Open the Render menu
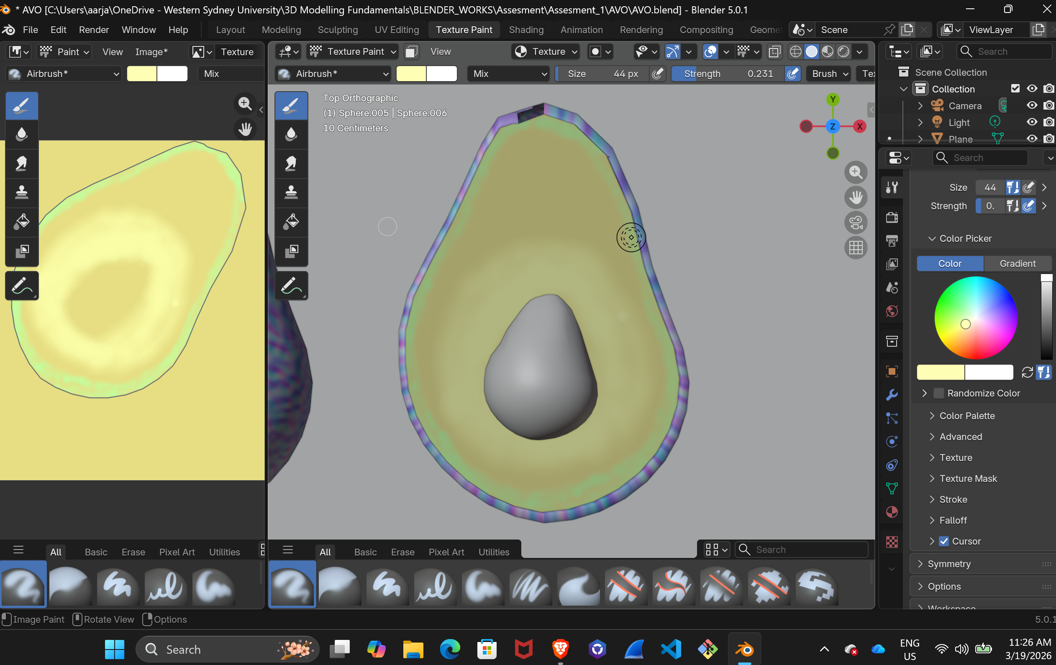 click(93, 30)
